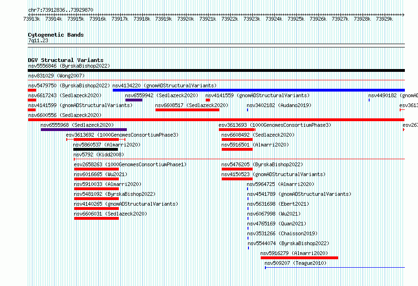Open the nsv6016665 (Wu2021) label
The image size is (418, 286).
coord(101,174)
